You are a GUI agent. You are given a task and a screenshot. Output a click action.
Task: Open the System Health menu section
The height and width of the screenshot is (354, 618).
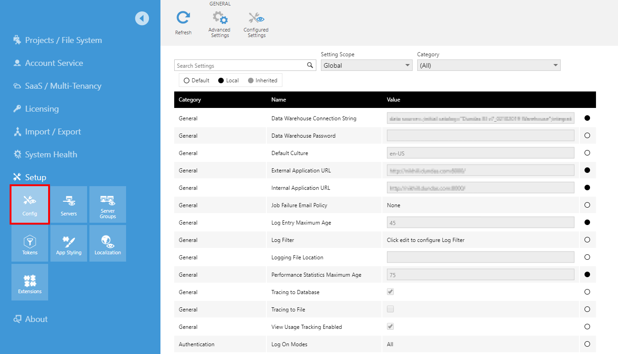pyautogui.click(x=51, y=155)
